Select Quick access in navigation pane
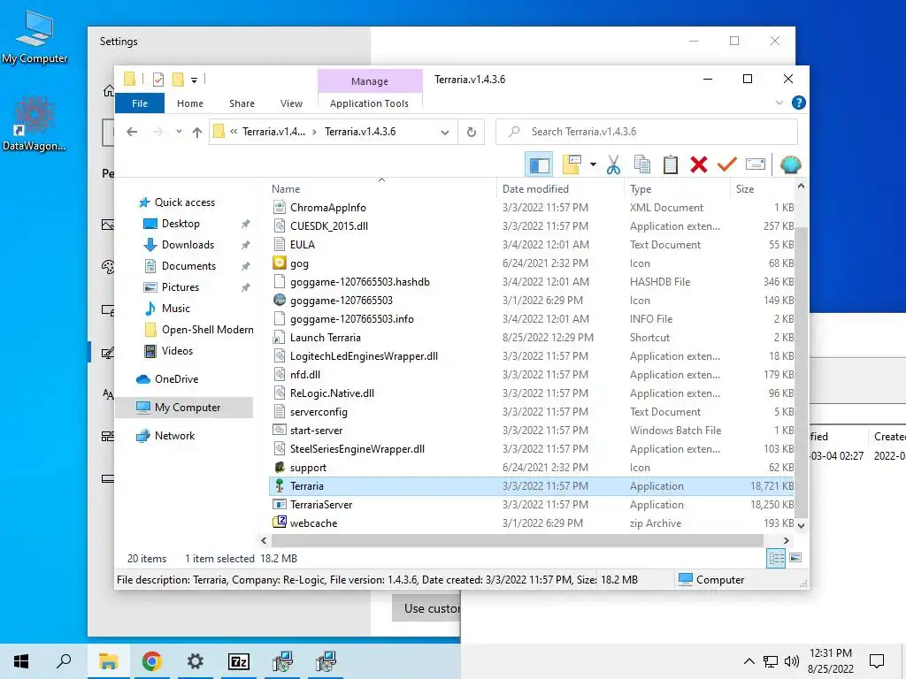 (184, 202)
